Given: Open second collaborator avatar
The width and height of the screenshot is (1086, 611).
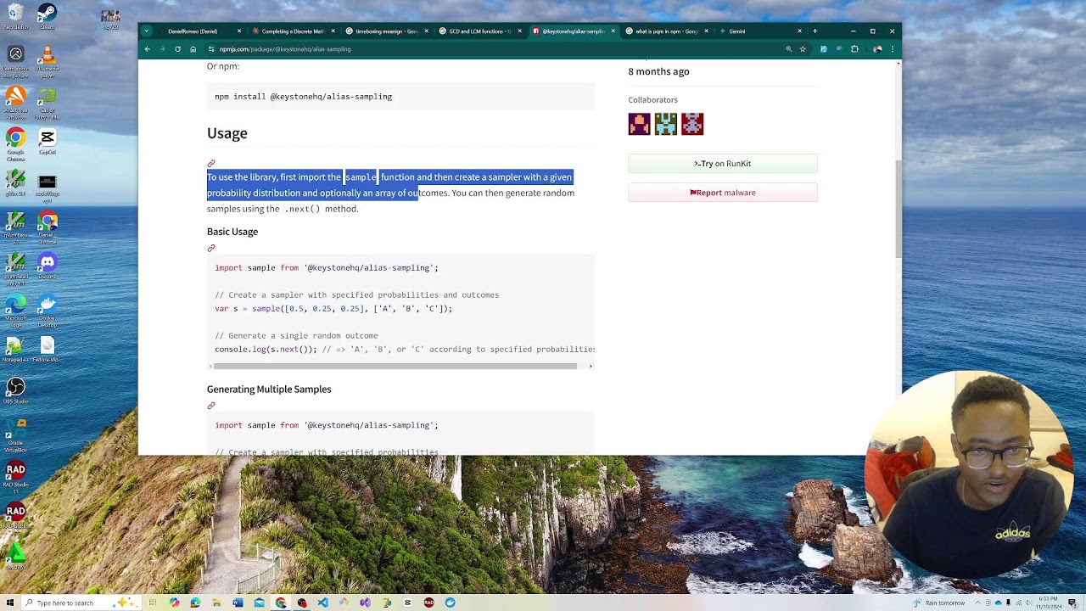Looking at the screenshot, I should click(x=666, y=124).
